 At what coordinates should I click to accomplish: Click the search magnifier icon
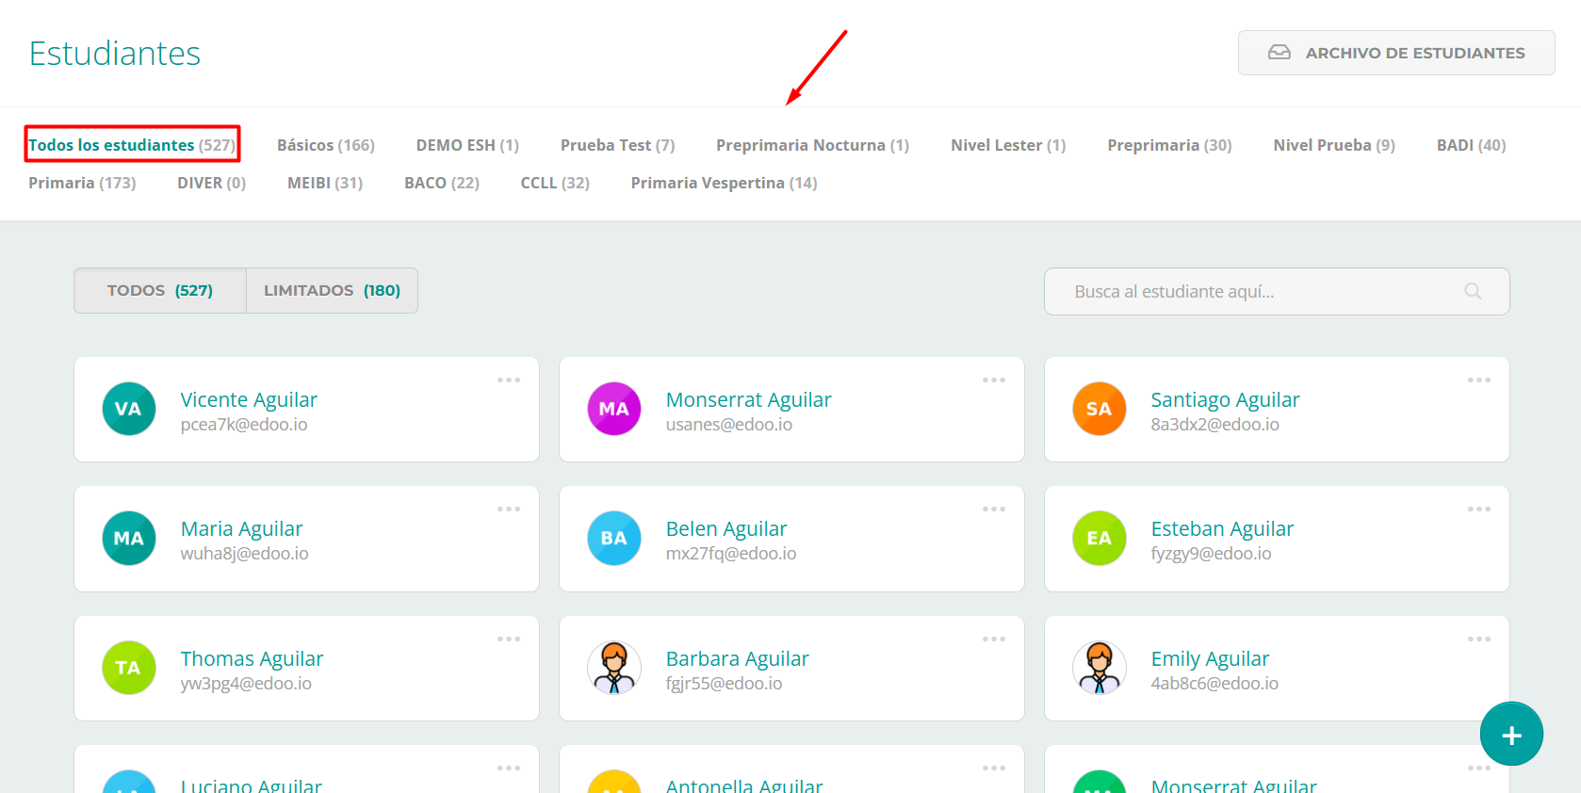[x=1473, y=291]
